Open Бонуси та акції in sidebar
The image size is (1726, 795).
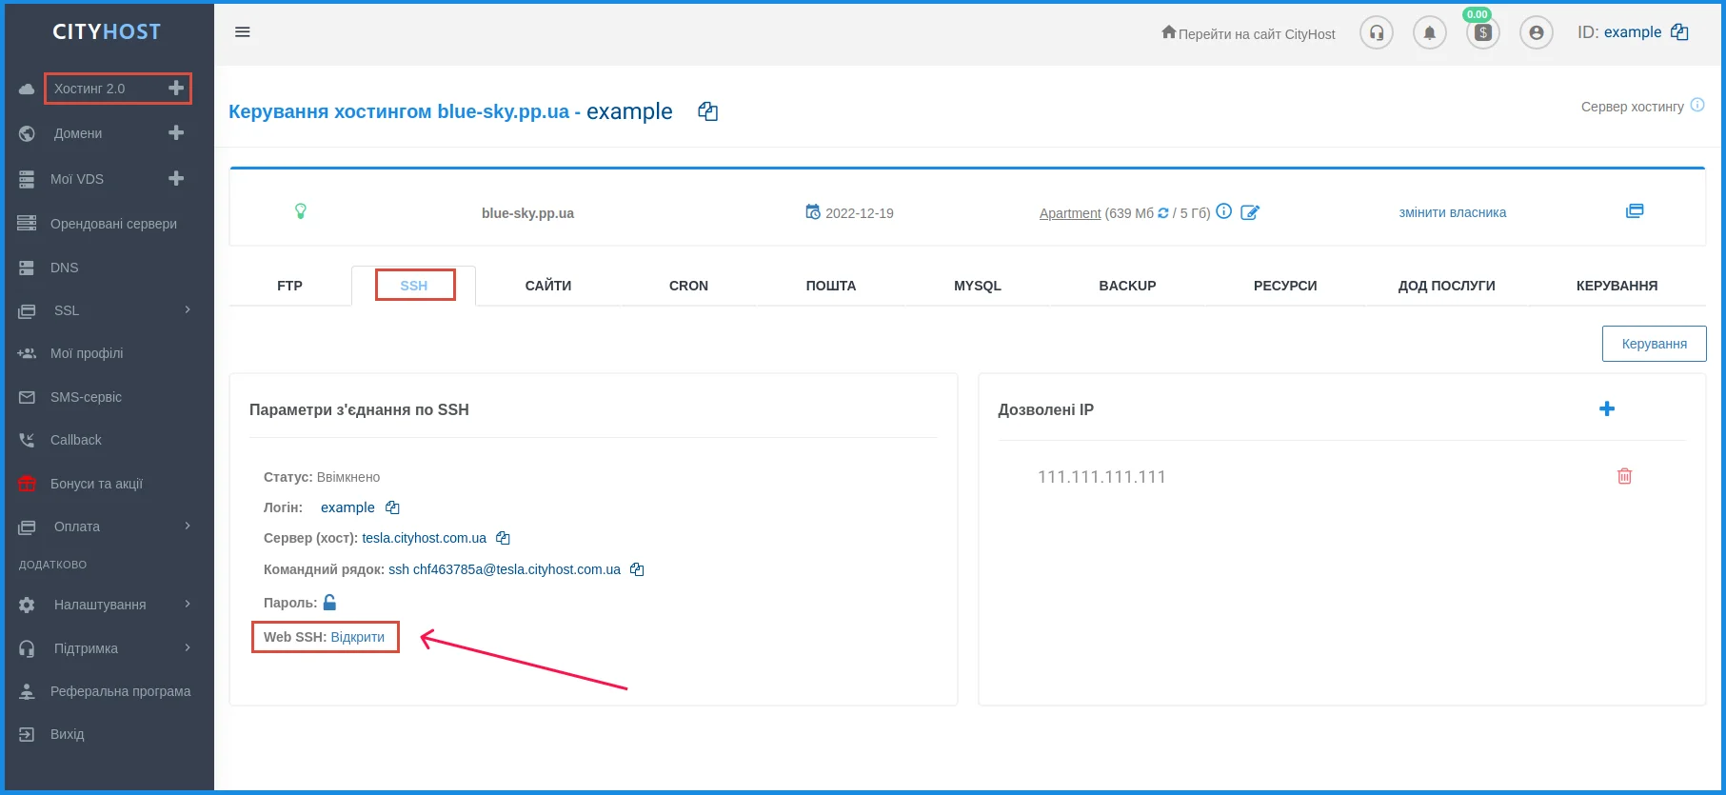96,484
